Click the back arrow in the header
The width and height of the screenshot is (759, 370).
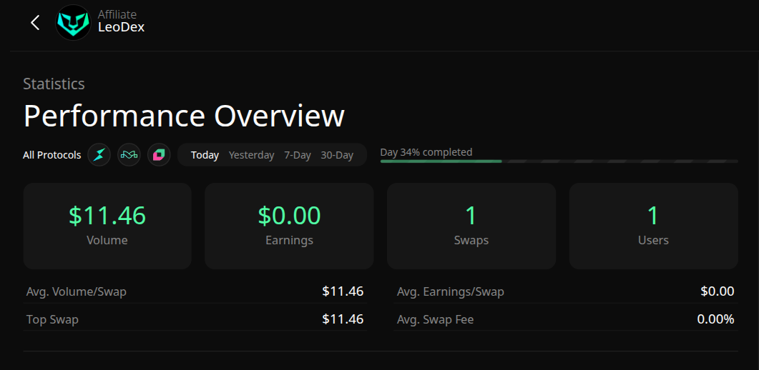click(35, 22)
